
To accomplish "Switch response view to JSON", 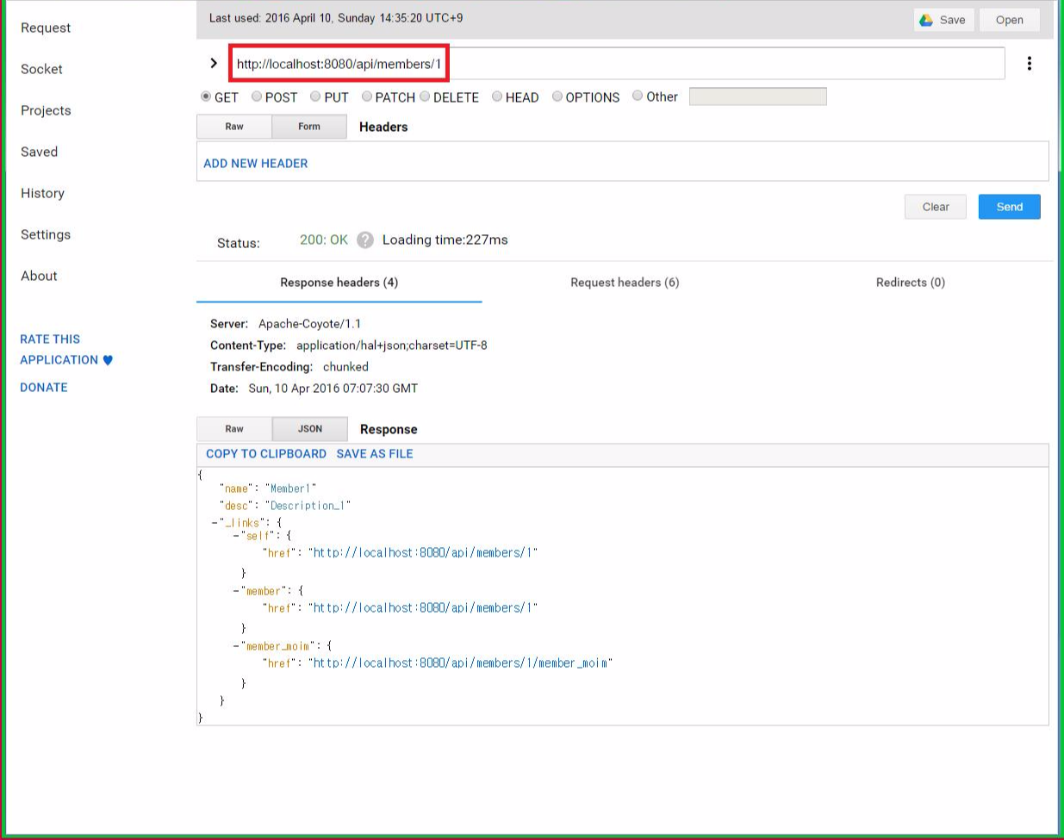I will pyautogui.click(x=310, y=429).
